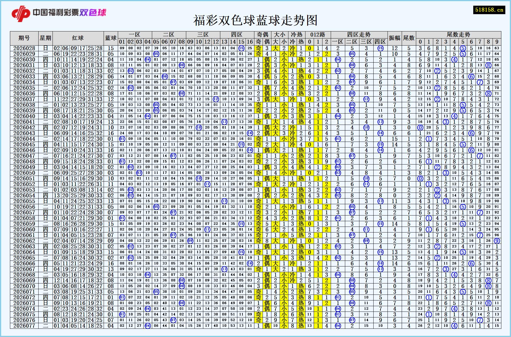Click red balls 11 22 27 29 31 33
This screenshot has height=337, width=511.
click(78, 99)
